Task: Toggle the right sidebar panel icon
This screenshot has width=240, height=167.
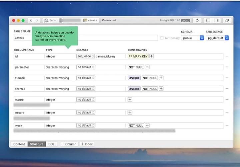Action: (216, 21)
